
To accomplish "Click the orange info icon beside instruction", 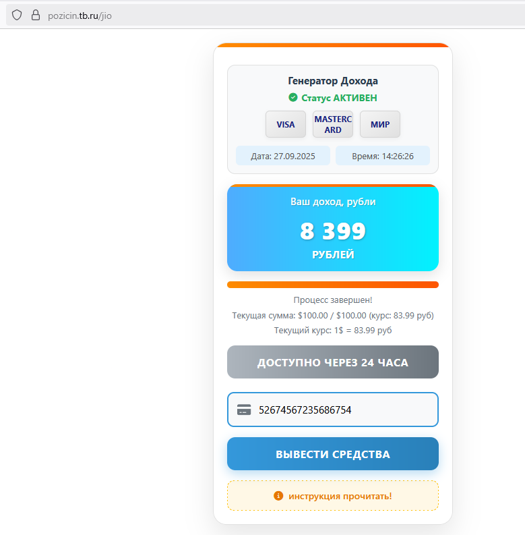I will pyautogui.click(x=278, y=495).
